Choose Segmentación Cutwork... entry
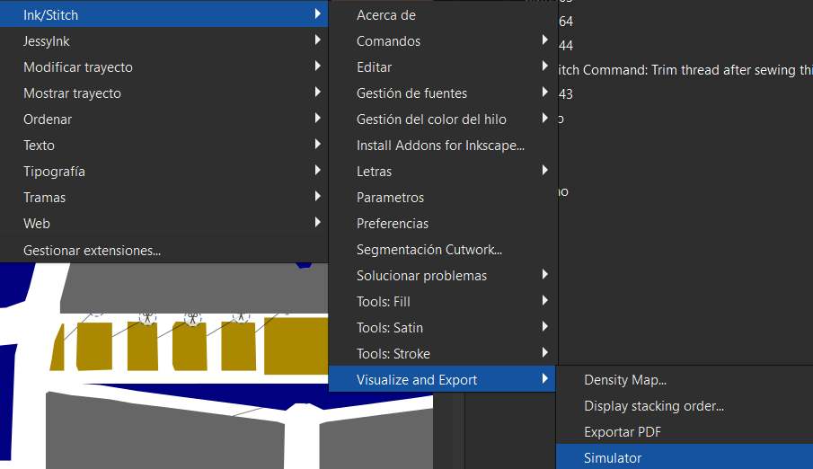Viewport: 813px width, 469px height. pyautogui.click(x=442, y=249)
